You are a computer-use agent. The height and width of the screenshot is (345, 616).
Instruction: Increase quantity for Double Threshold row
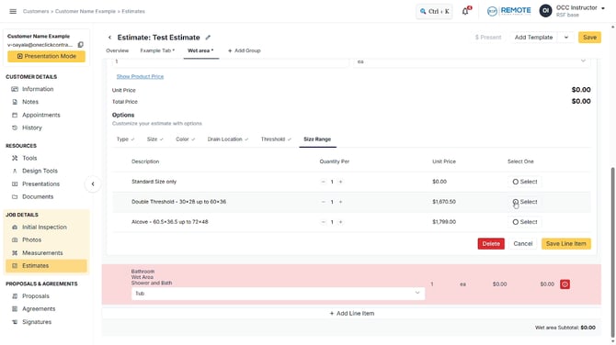click(340, 202)
